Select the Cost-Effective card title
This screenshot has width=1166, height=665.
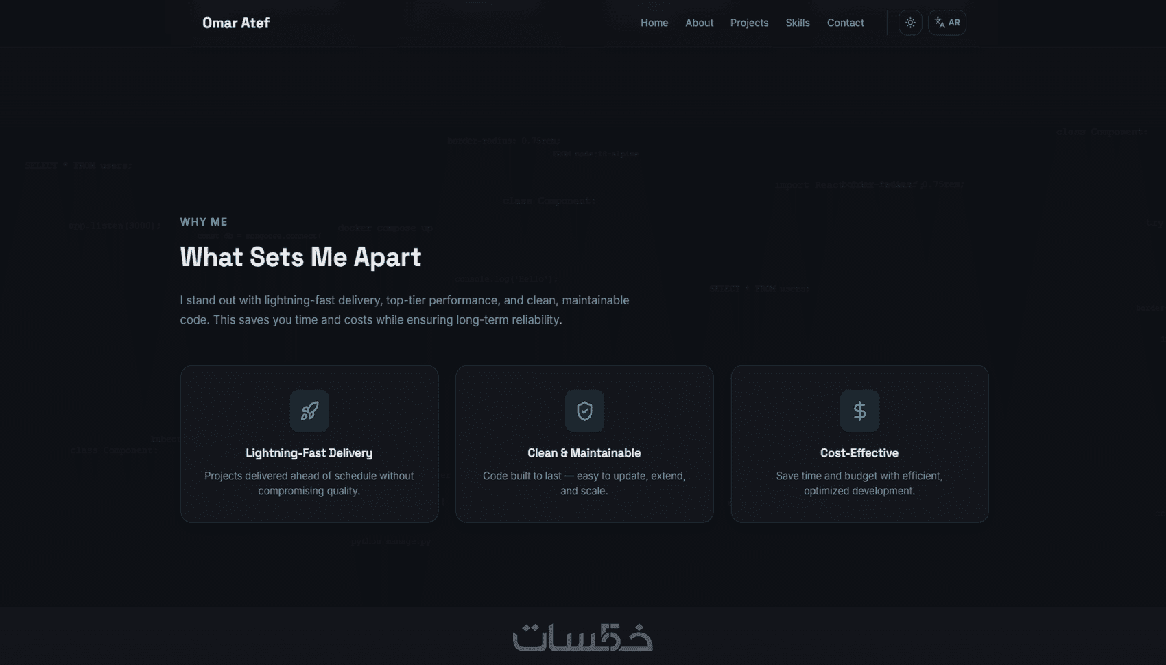(x=859, y=453)
